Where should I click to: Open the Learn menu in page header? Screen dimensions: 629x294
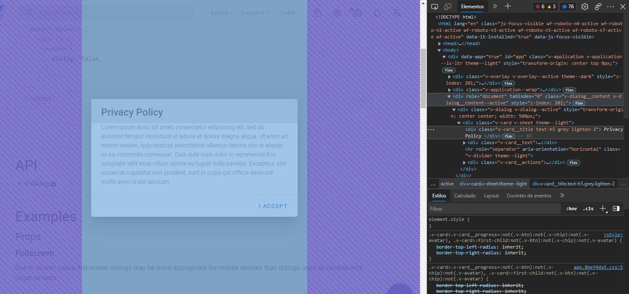pyautogui.click(x=222, y=13)
